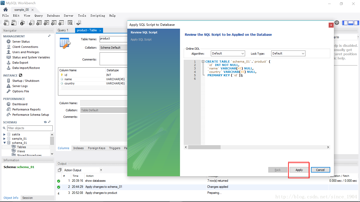Click the search table data icon

(70, 23)
